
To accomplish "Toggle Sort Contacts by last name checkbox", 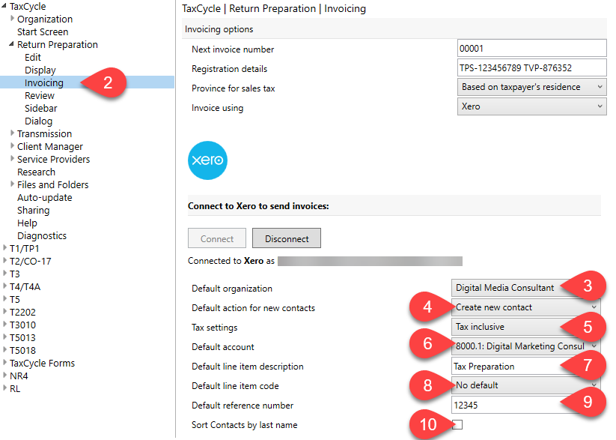I will (x=457, y=424).
